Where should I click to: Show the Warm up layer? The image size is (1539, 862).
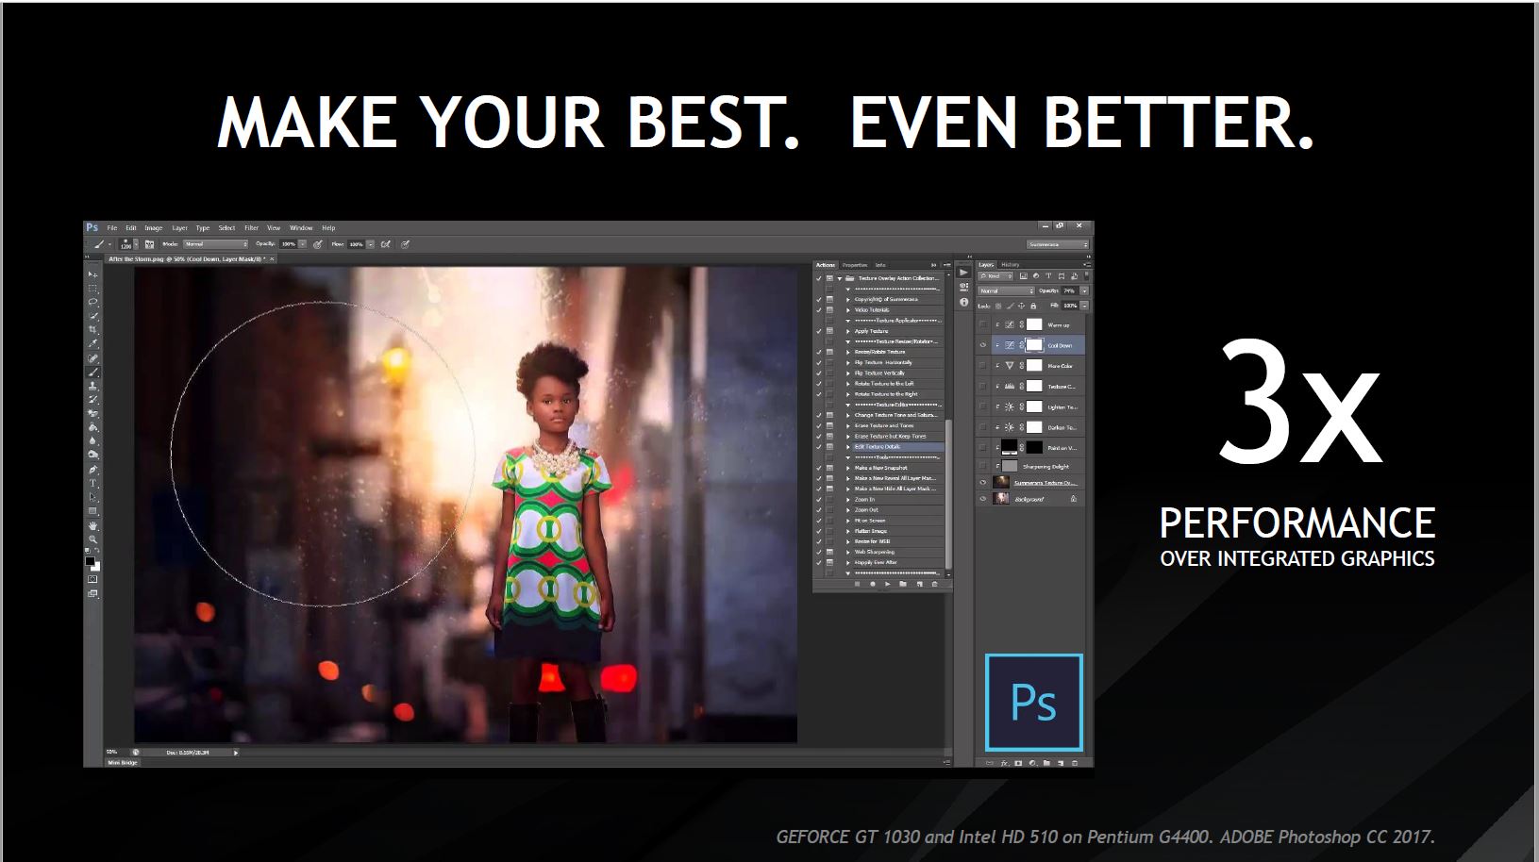click(x=983, y=324)
